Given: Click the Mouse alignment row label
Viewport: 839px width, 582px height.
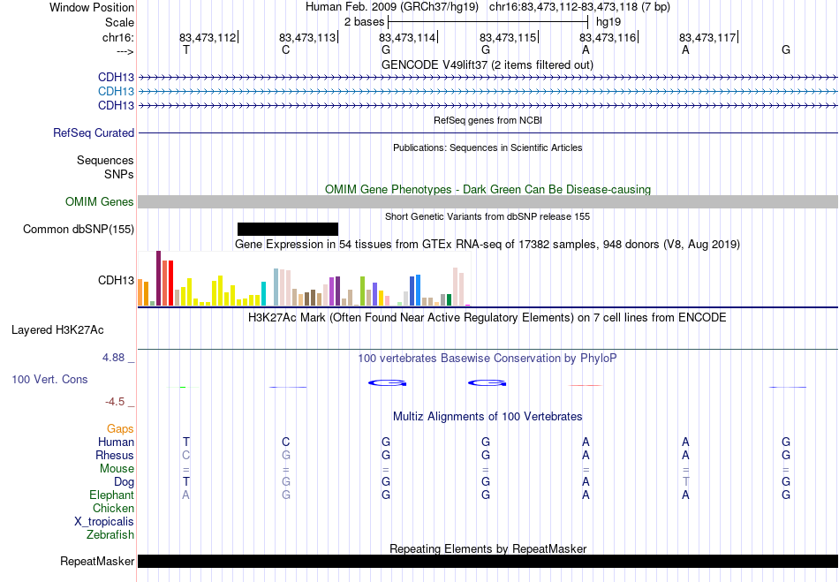Looking at the screenshot, I should point(117,469).
